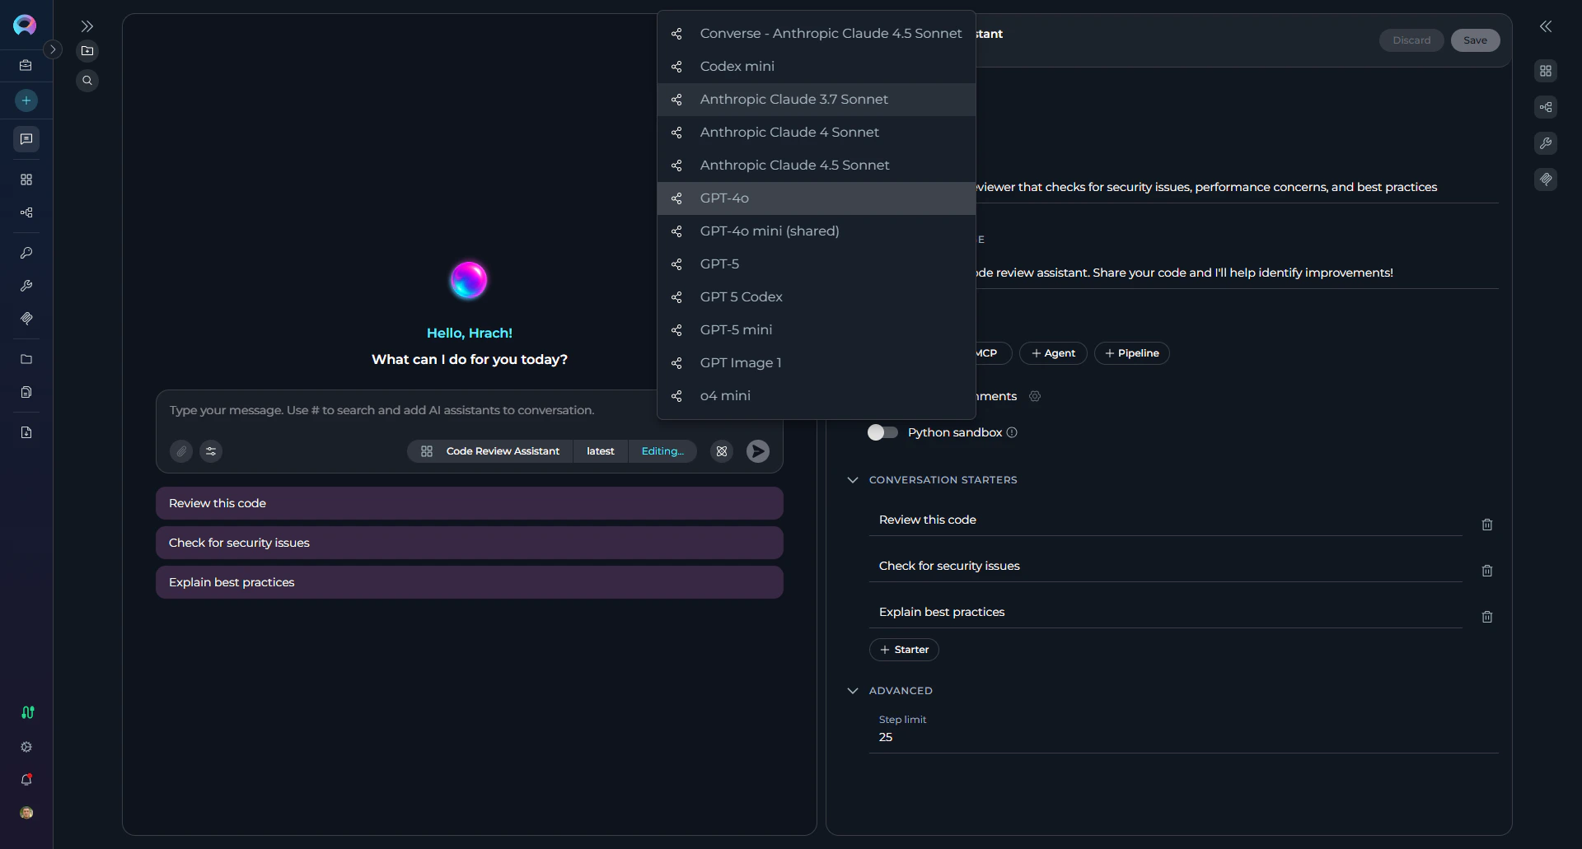Attach a file with the paperclip icon
Screen dimensions: 1582x849
[x=180, y=450]
